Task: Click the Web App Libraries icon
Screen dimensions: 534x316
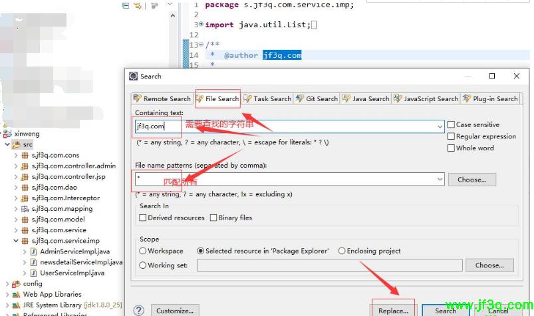Action: (x=16, y=294)
